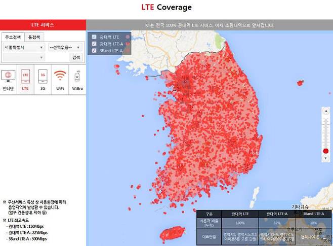This screenshot has height=246, width=333.
Task: Click the 광대역 LTE-A table column header
Action: (x=277, y=214)
